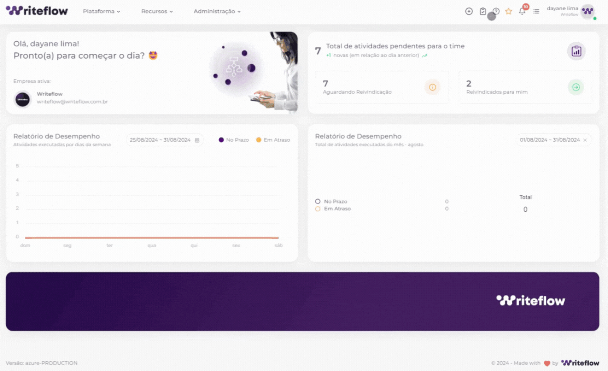Toggle the Em Atraso legend in weekly chart

coord(273,140)
